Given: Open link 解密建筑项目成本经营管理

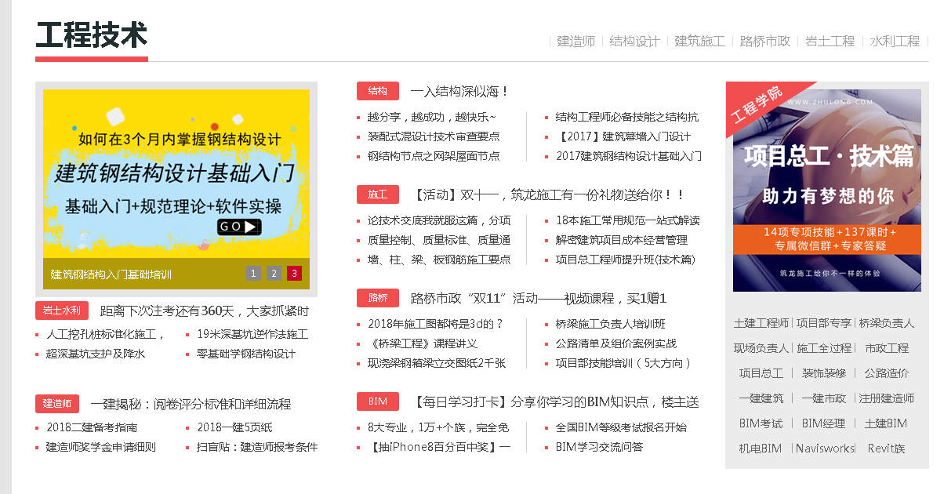Looking at the screenshot, I should 622,240.
